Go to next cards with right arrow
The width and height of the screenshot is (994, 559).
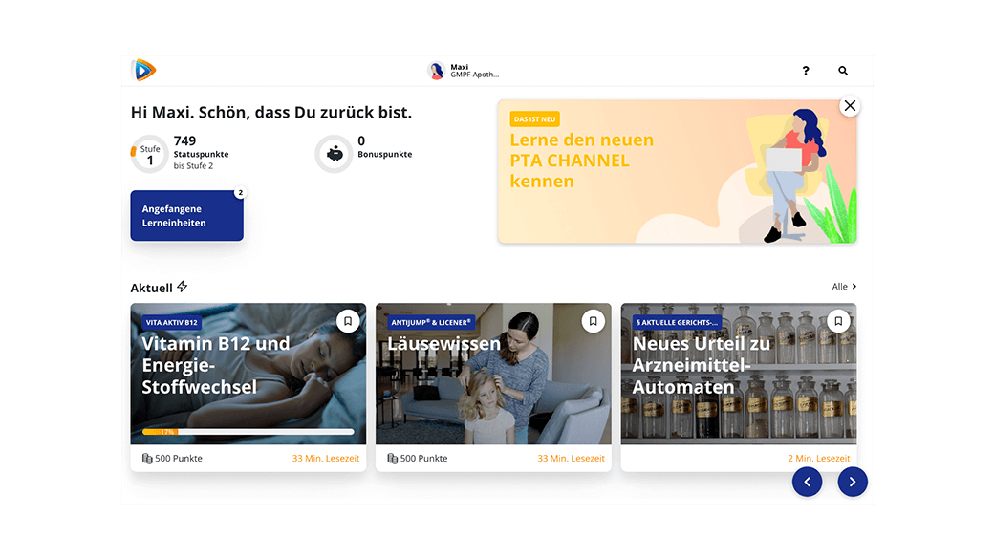click(852, 482)
